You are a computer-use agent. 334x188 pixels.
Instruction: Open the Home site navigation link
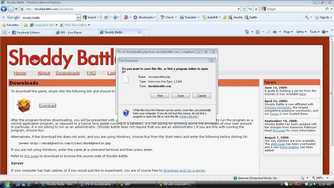[20, 73]
